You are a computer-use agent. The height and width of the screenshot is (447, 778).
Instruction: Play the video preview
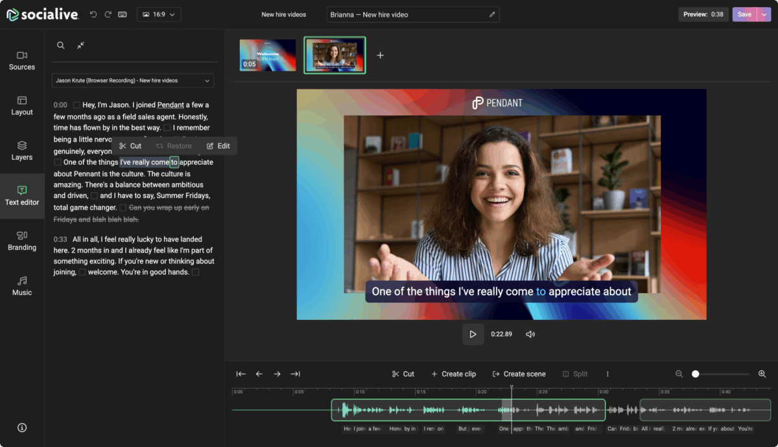tap(473, 334)
